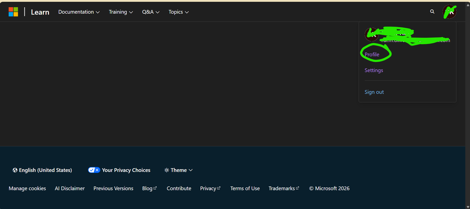Expand the Documentation menu
The height and width of the screenshot is (209, 470).
click(x=79, y=12)
